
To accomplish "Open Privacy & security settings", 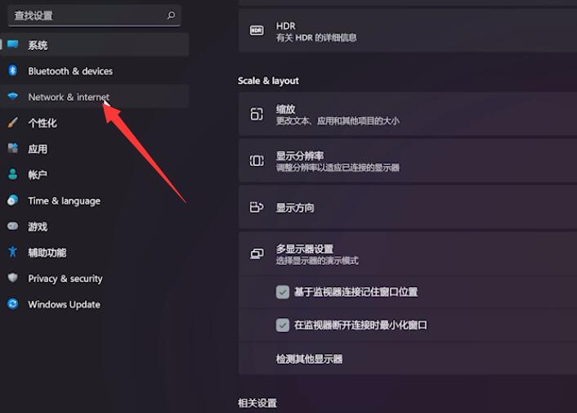I will pos(94,278).
